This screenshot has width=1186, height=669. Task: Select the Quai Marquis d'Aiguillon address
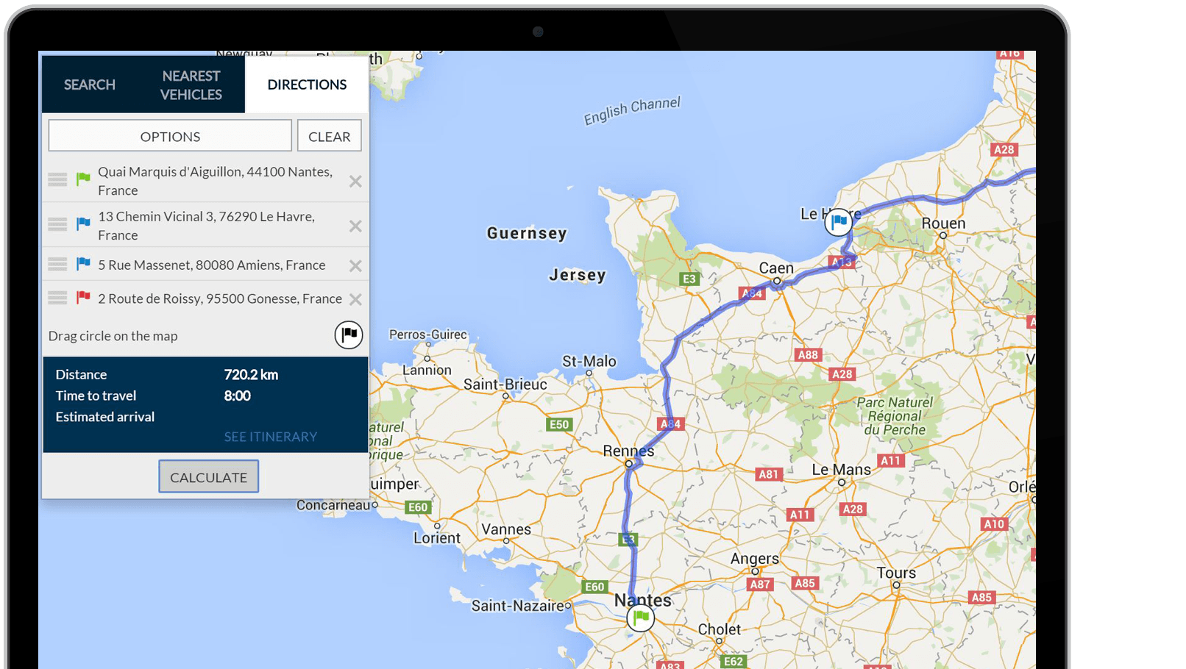216,181
